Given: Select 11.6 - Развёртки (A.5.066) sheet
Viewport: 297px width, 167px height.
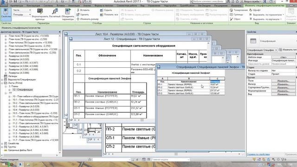Looking at the screenshot, I should (x=26, y=137).
